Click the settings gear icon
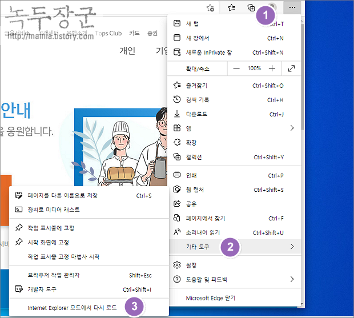 [x=177, y=265]
